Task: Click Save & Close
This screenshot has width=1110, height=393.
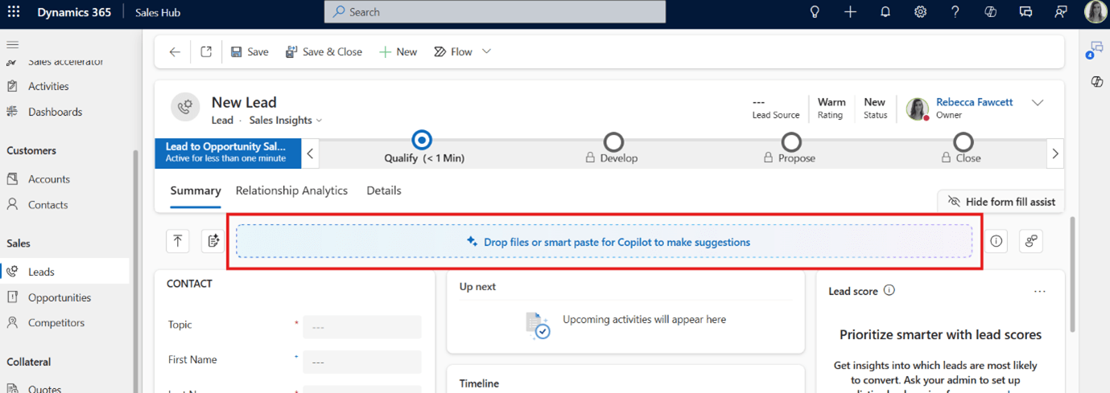Action: coord(324,51)
